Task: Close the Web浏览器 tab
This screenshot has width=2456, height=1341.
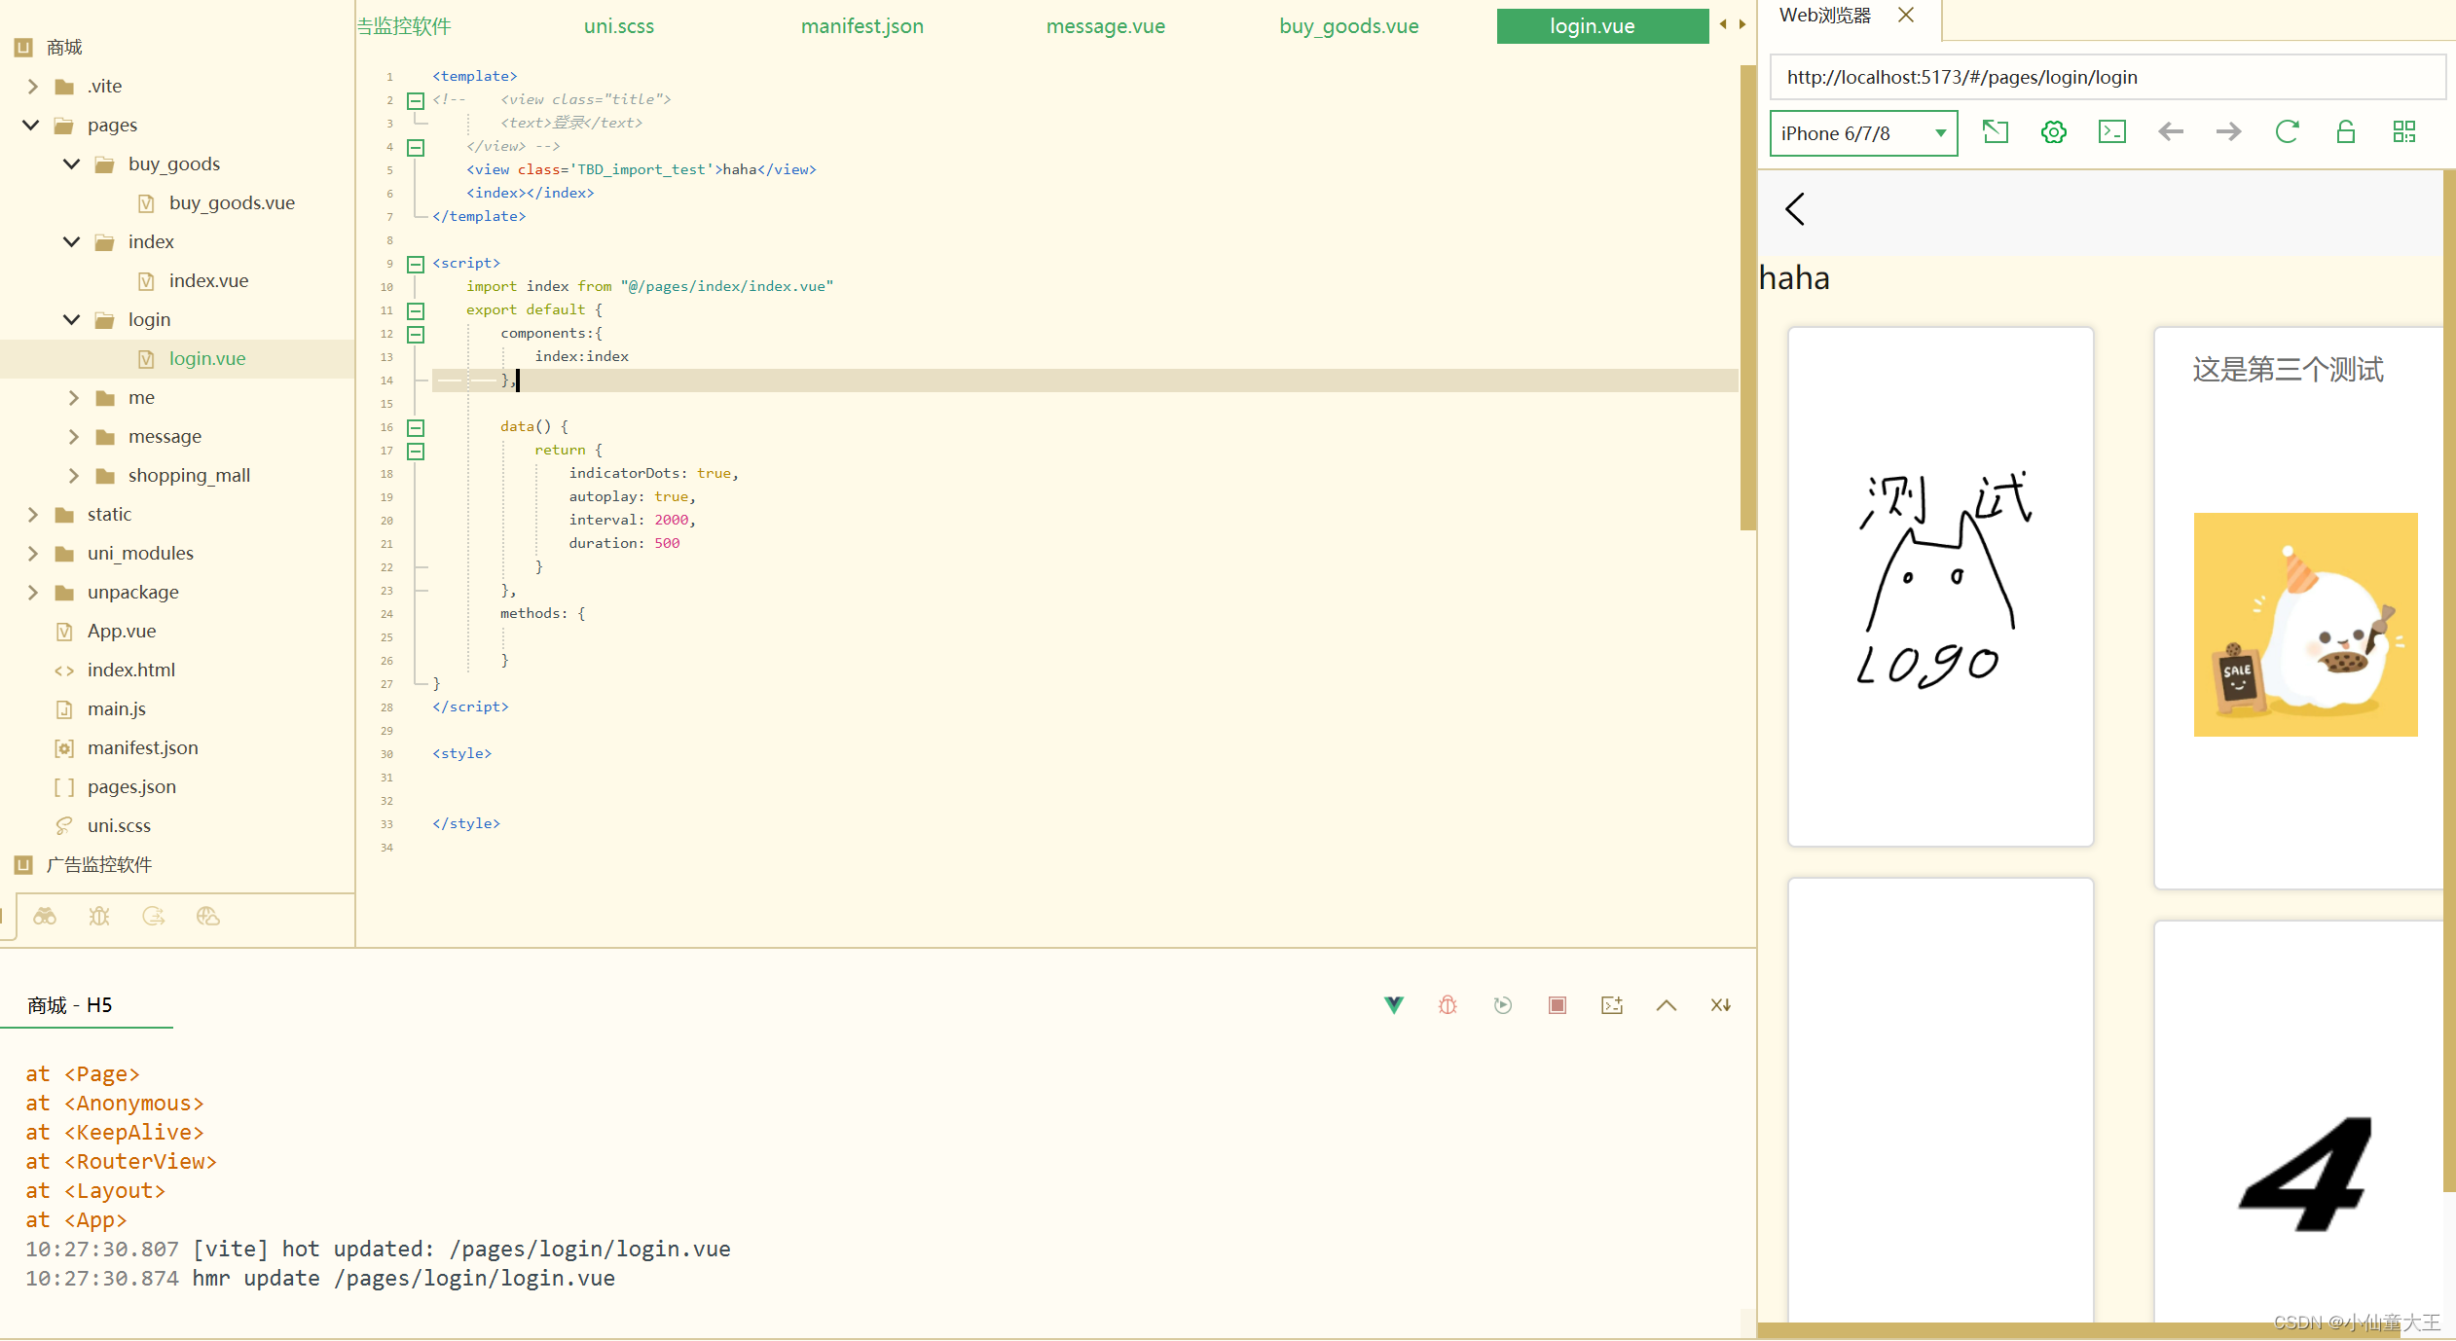Action: pos(1906,15)
